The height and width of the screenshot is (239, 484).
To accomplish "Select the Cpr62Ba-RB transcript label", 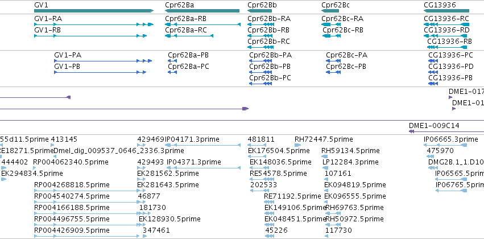I will [186, 19].
